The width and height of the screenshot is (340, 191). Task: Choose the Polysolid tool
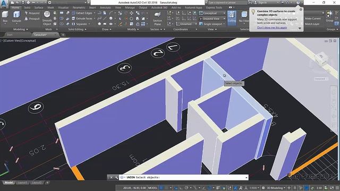[32, 13]
